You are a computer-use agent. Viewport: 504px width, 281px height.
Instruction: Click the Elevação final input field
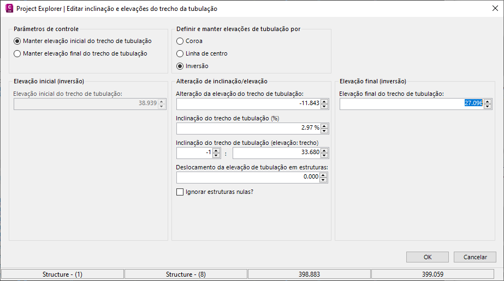[411, 103]
